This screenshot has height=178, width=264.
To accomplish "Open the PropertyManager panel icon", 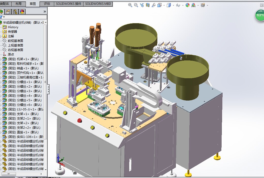I will (8, 12).
